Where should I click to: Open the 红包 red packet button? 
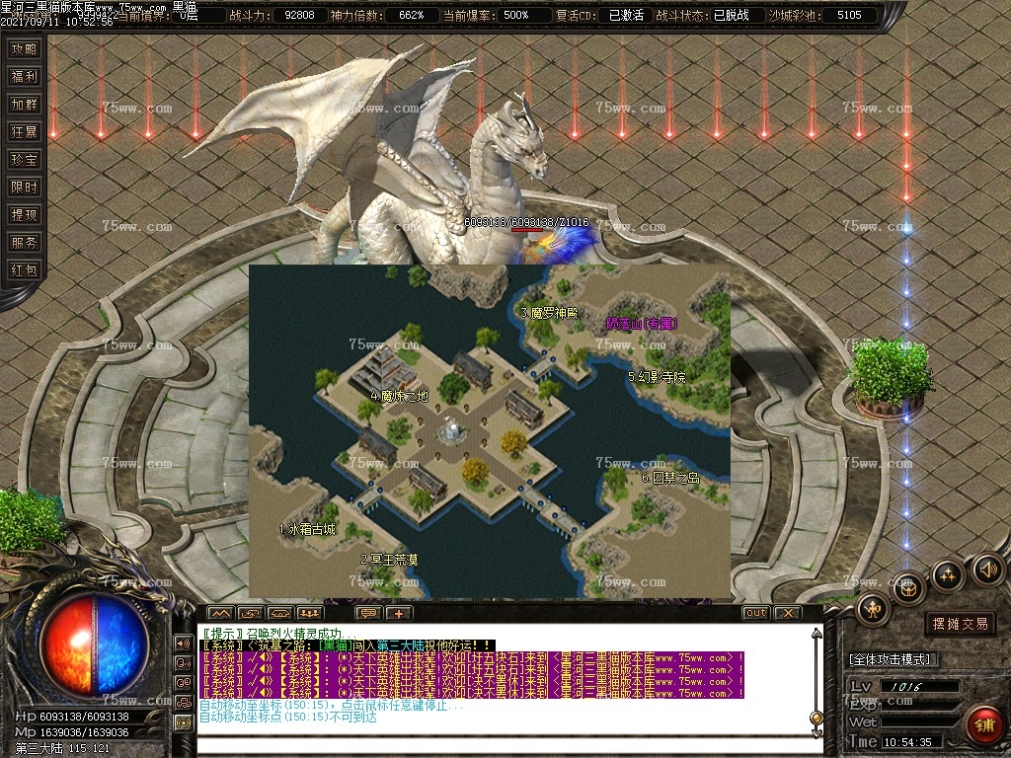25,270
